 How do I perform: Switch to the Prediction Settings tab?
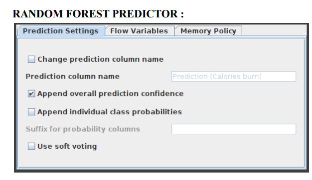pyautogui.click(x=61, y=31)
